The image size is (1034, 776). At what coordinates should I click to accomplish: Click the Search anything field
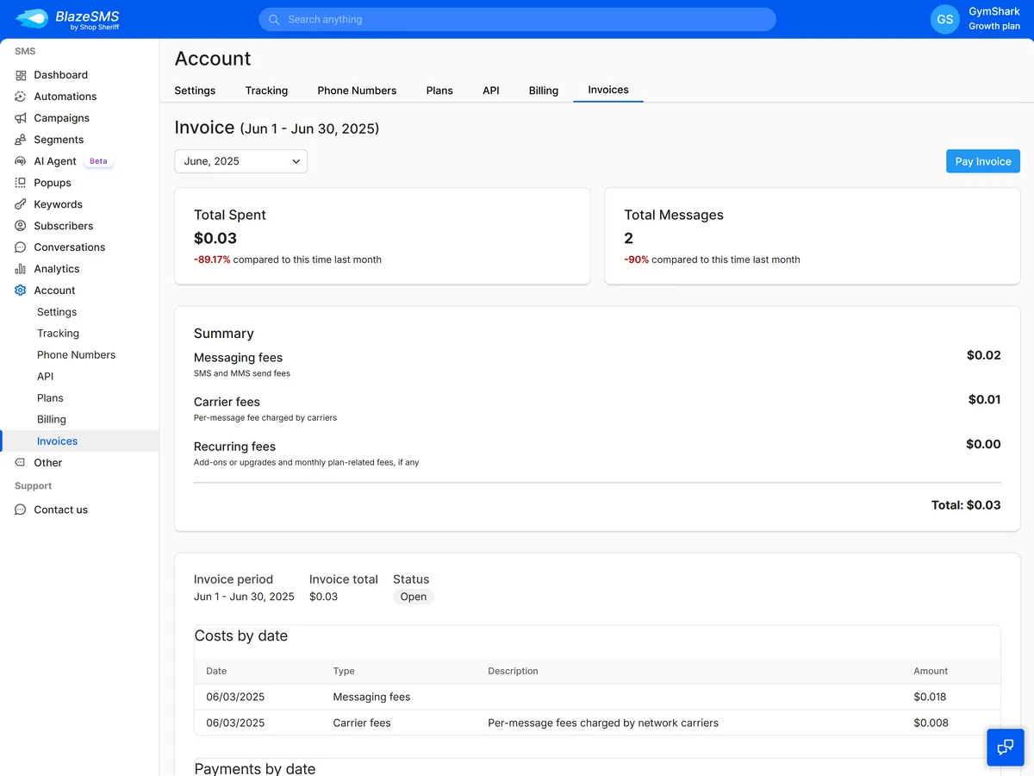coord(517,18)
